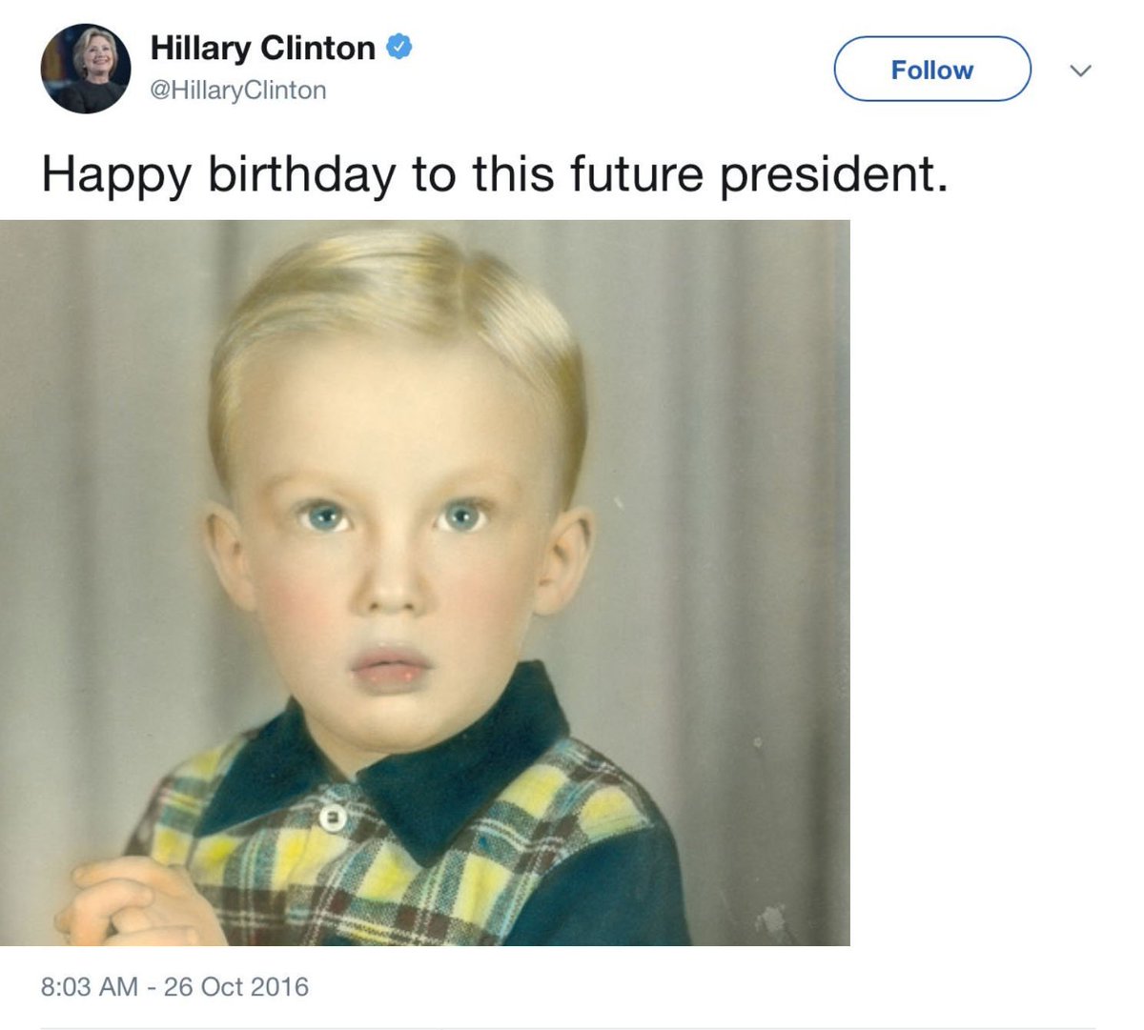The width and height of the screenshot is (1144, 1030).
Task: Click the gray username under the display name
Action: [238, 91]
